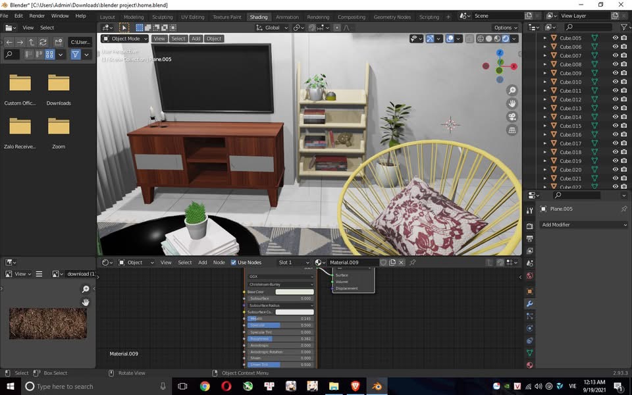Open the Render menu
The width and height of the screenshot is (632, 395).
tap(37, 16)
